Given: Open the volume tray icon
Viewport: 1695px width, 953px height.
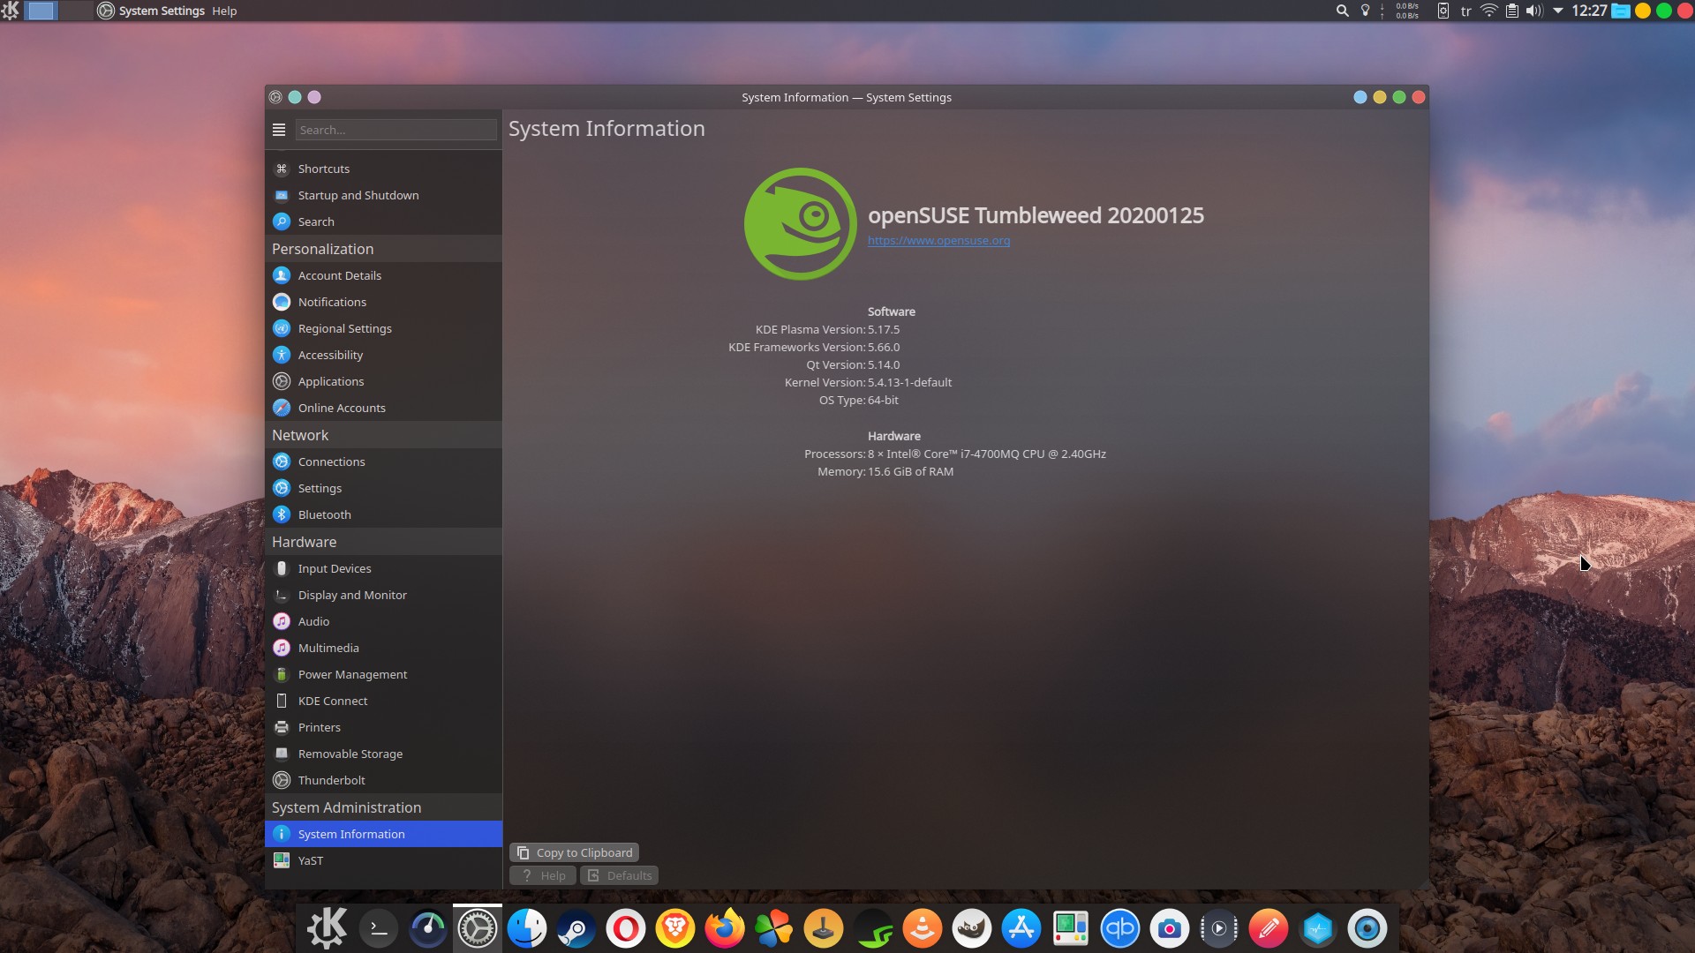Looking at the screenshot, I should (x=1534, y=11).
